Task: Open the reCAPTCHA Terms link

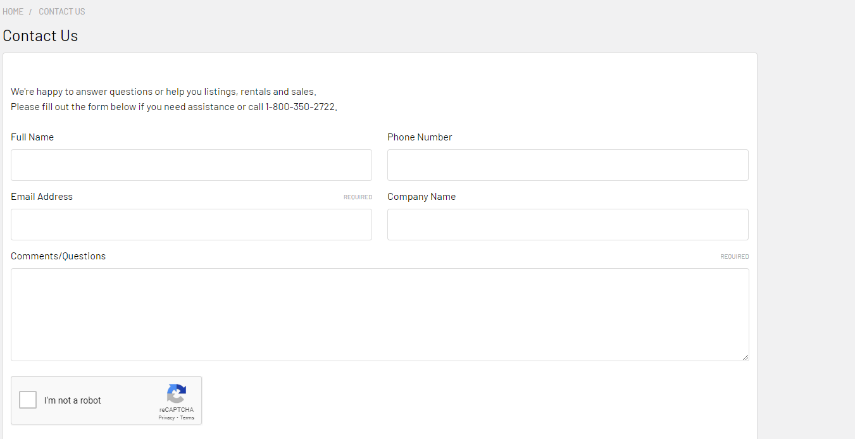Action: point(187,417)
